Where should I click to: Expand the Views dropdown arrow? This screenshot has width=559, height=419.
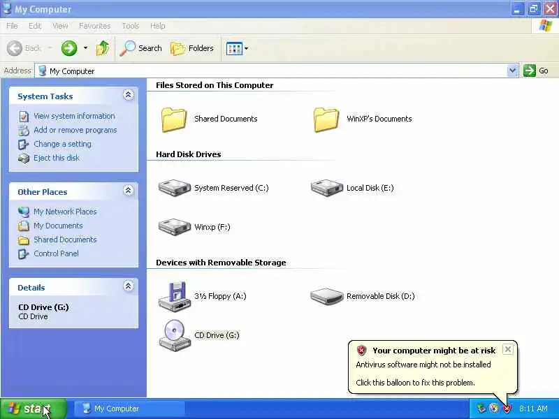click(x=247, y=48)
